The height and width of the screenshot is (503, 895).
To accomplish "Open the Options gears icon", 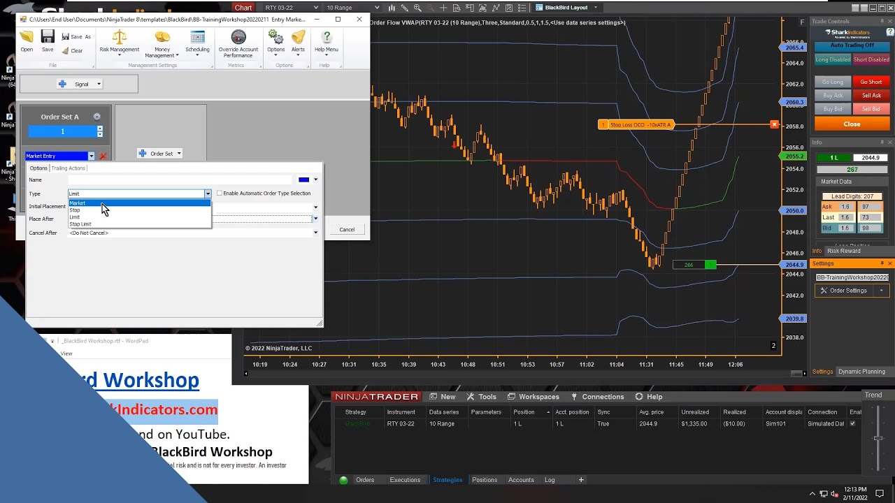I will pyautogui.click(x=276, y=37).
